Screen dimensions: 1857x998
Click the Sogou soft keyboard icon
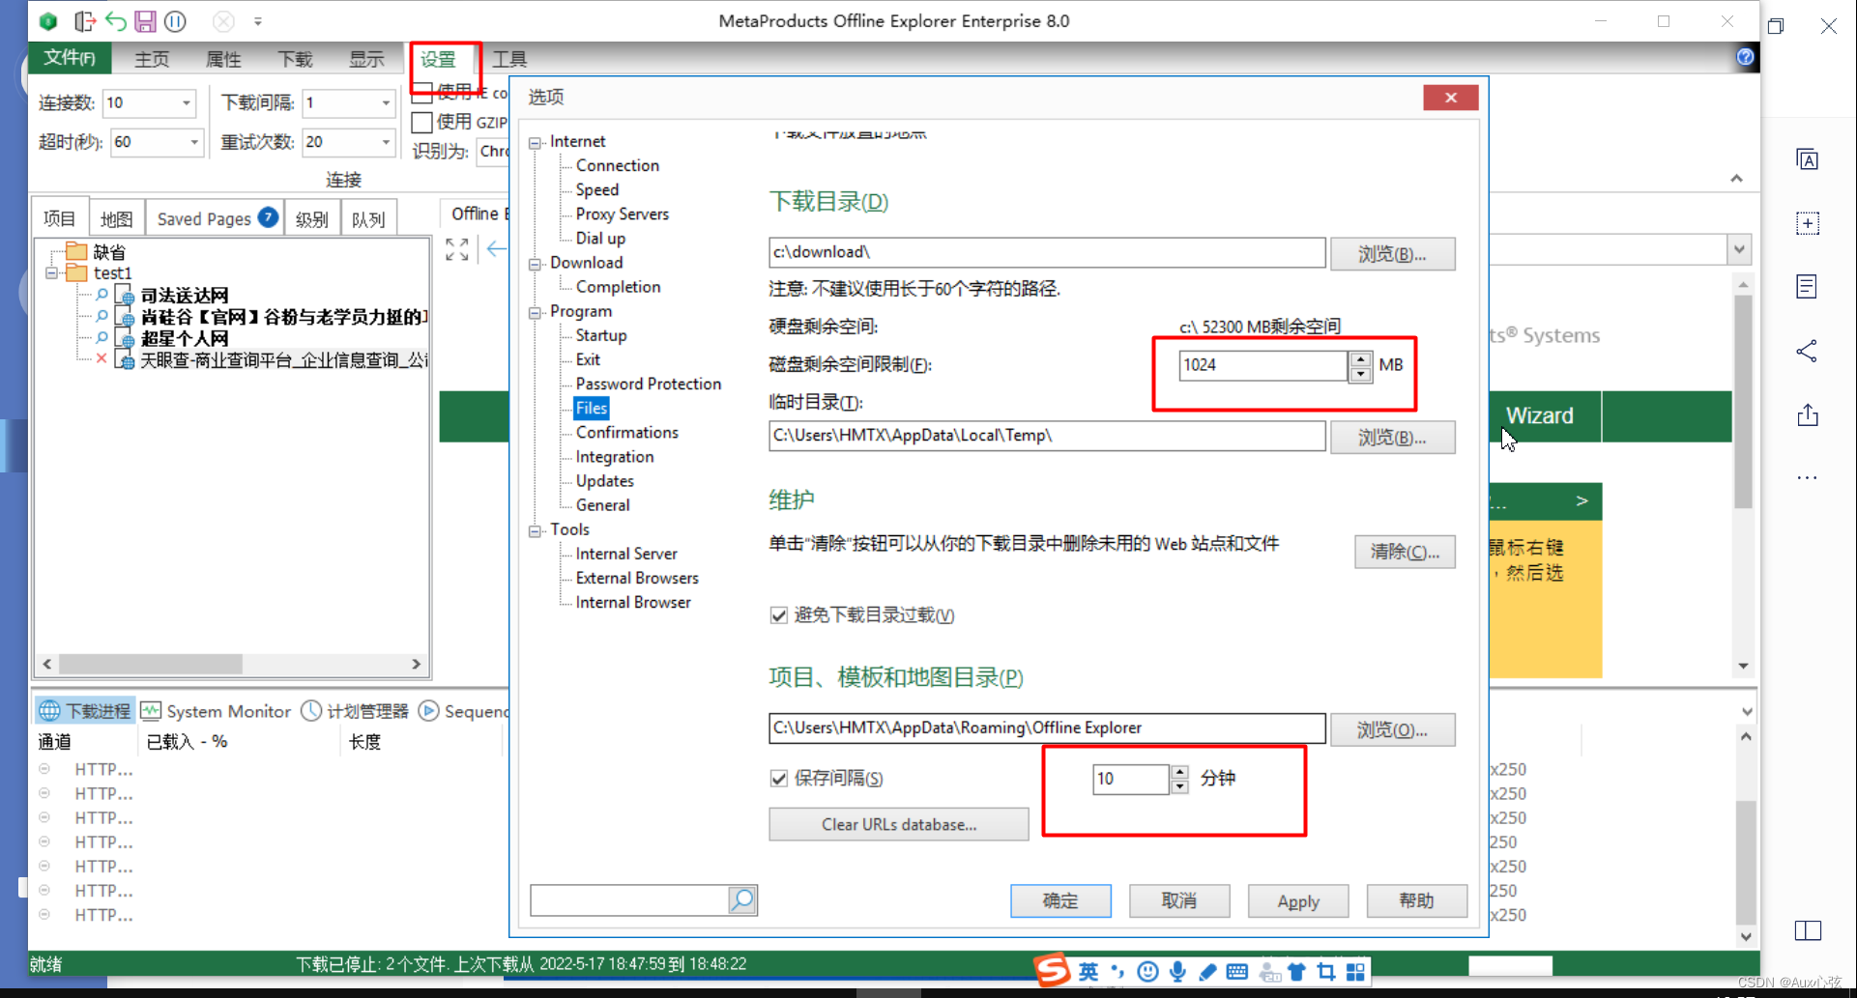pos(1236,972)
